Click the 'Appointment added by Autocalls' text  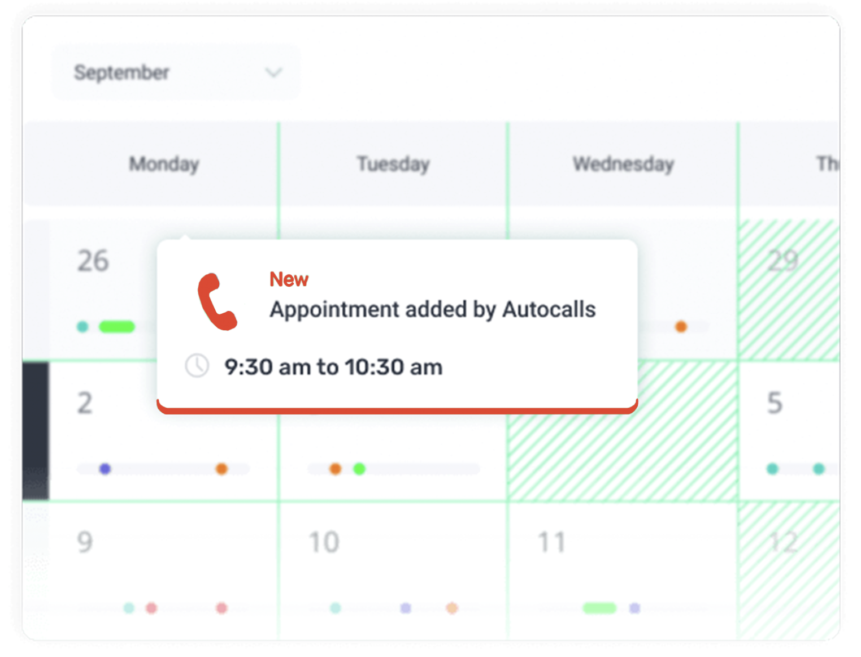432,309
